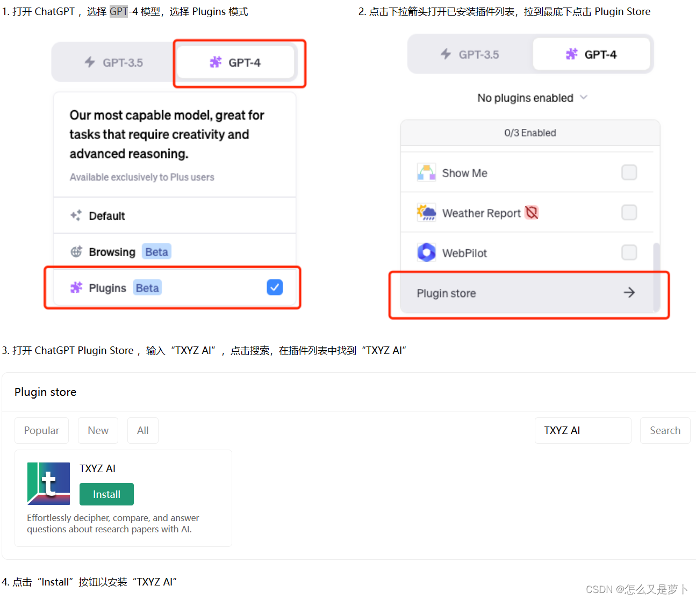Switch to GPT-3.5 in right model switcher

470,54
